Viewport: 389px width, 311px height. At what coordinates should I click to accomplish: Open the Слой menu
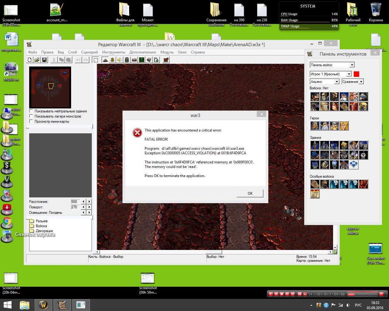point(72,52)
